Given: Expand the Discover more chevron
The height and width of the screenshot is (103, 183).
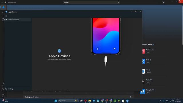Looking at the screenshot, I should (153, 45).
